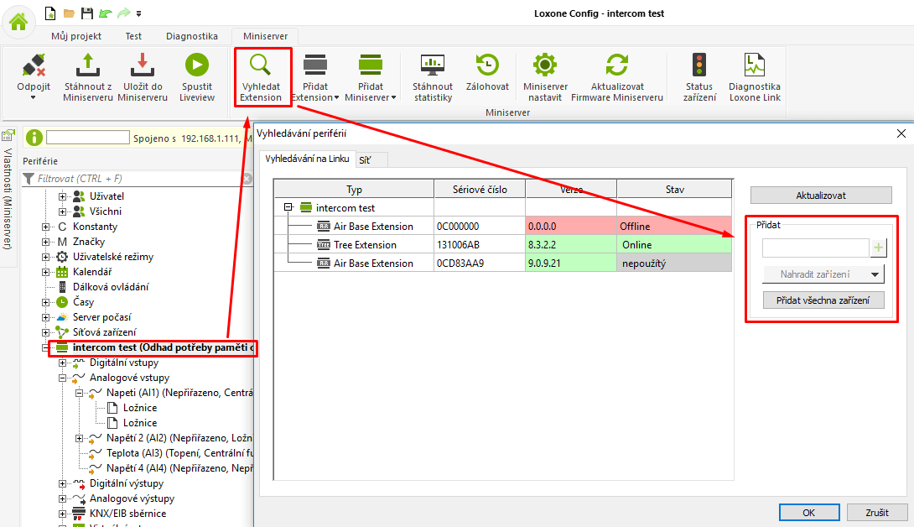The image size is (914, 527).
Task: Click the Vyhledat Extension search icon
Action: pos(261,65)
